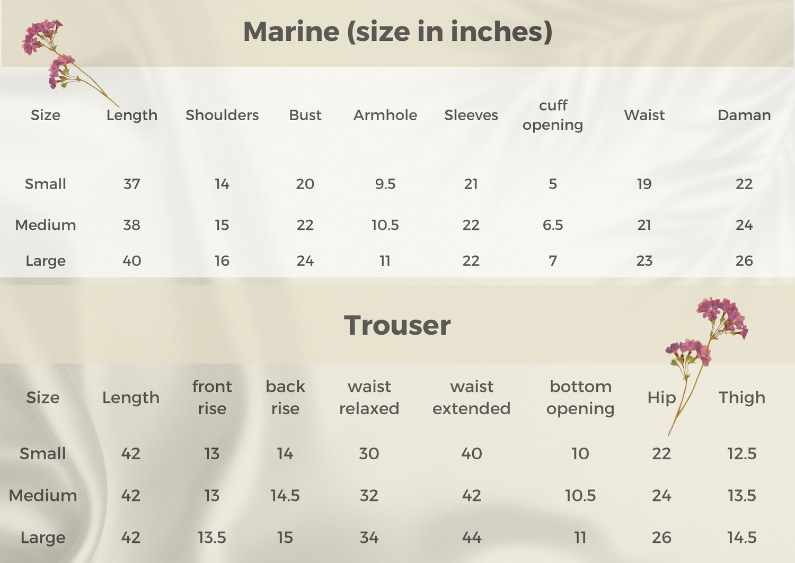The image size is (795, 563).
Task: Click the Marine Medium cuff opening value 6.5
Action: pos(553,225)
